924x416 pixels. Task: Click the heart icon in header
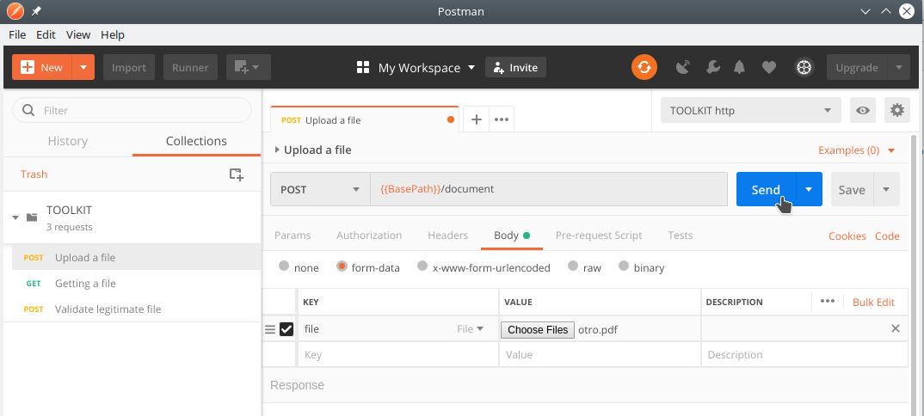[x=768, y=68]
